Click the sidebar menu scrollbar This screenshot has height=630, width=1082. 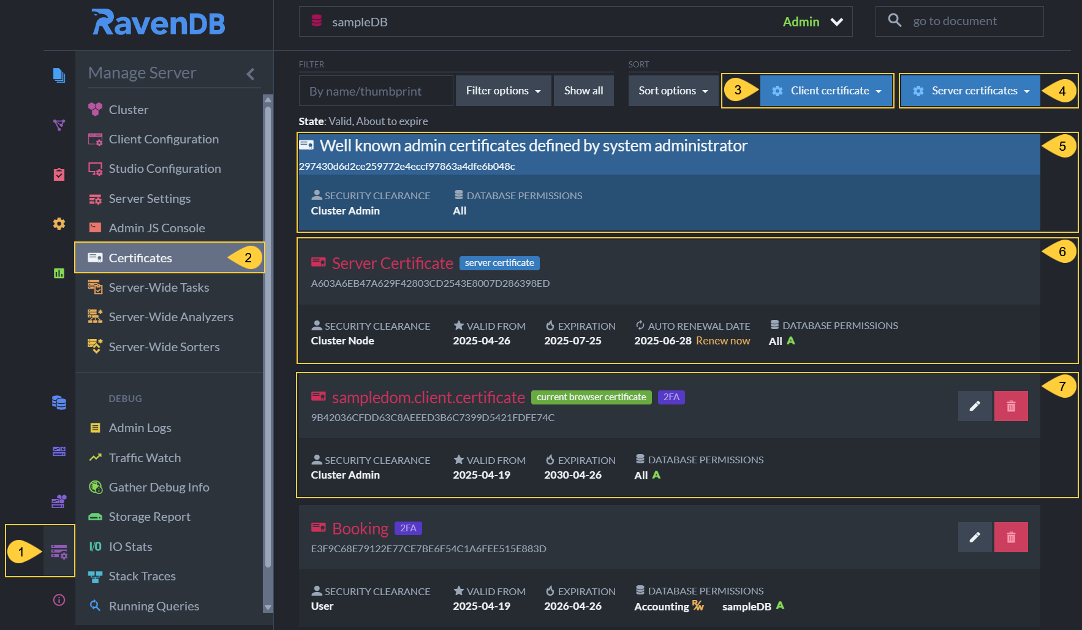pyautogui.click(x=268, y=337)
